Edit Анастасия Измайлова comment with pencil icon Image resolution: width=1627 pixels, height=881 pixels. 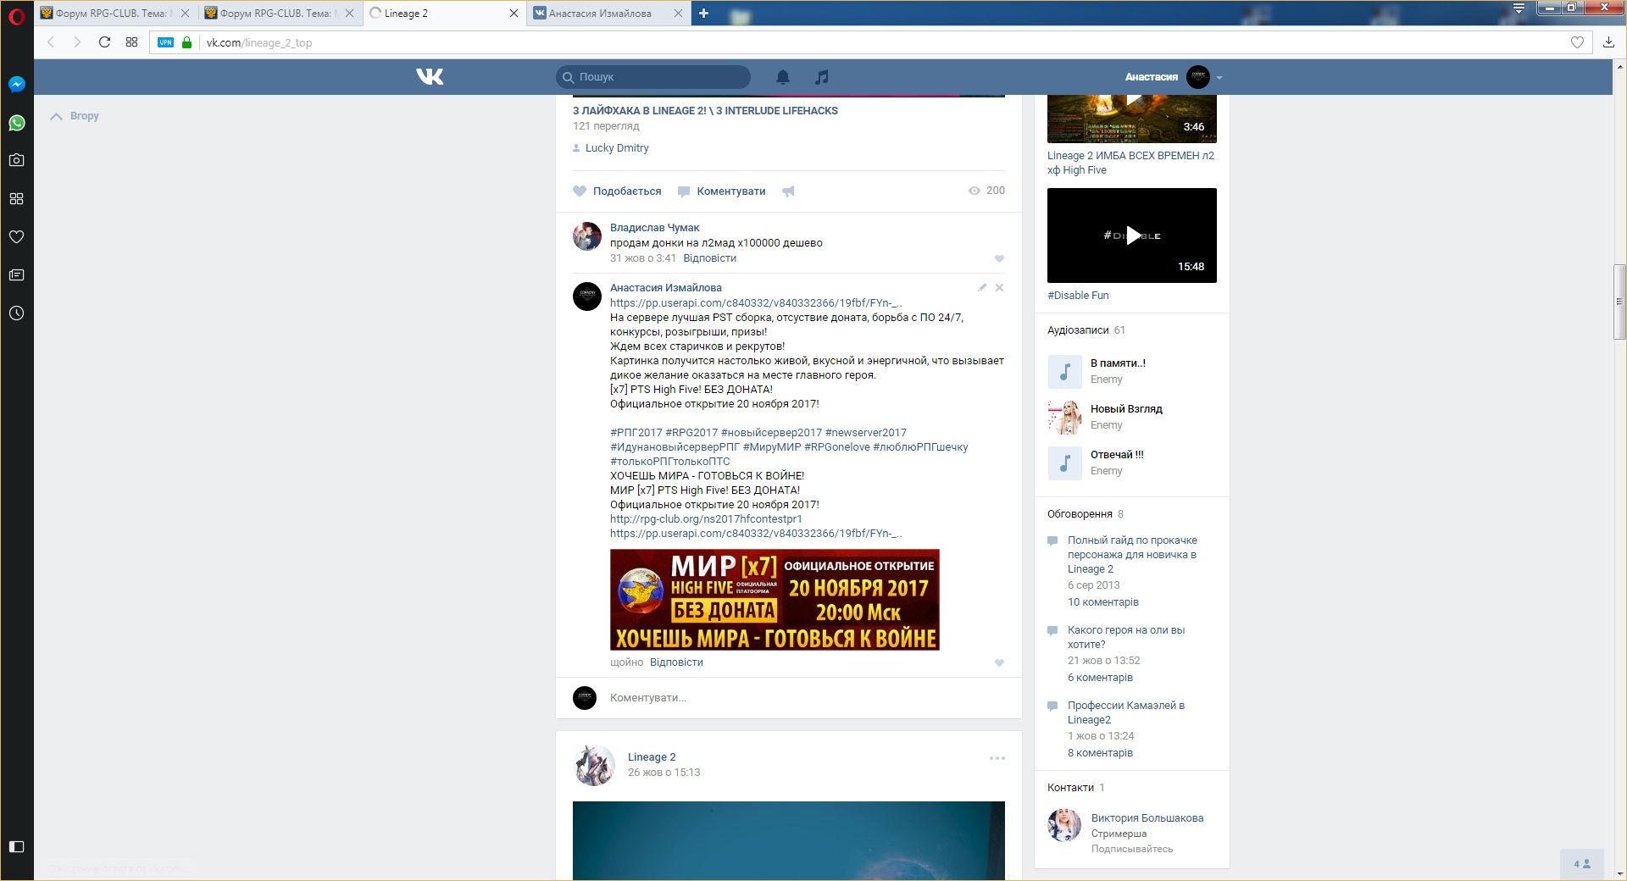[982, 288]
